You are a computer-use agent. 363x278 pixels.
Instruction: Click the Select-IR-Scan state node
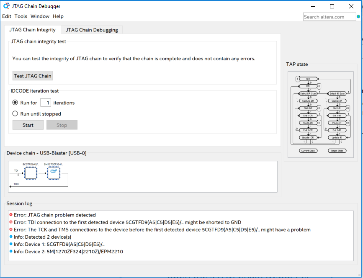(337, 93)
